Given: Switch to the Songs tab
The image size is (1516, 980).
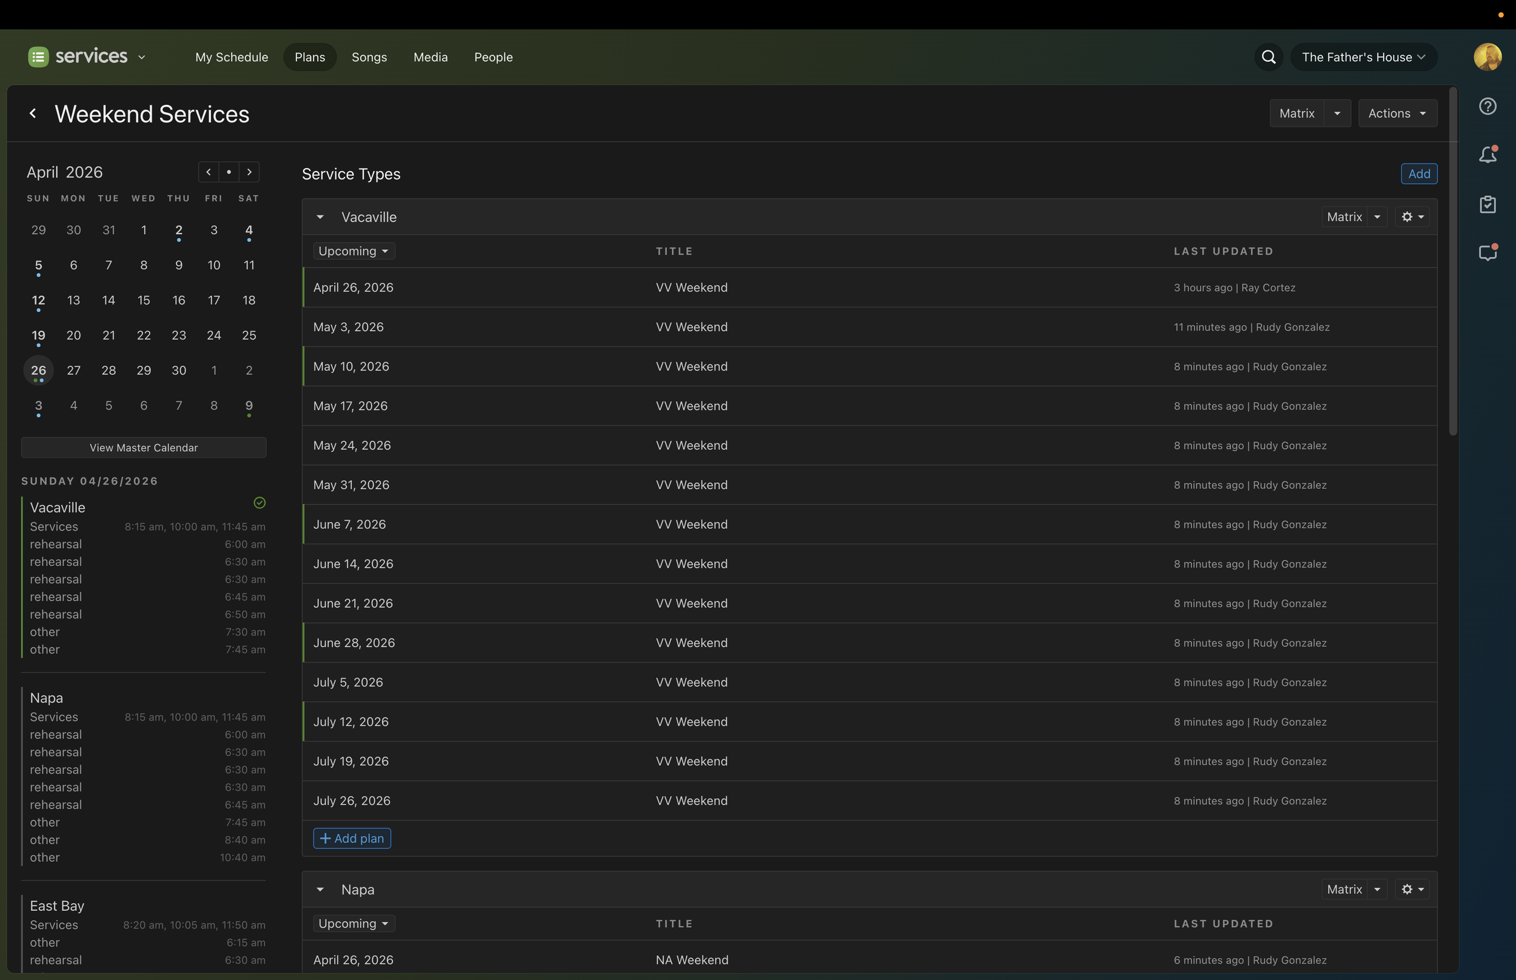Looking at the screenshot, I should pos(369,57).
